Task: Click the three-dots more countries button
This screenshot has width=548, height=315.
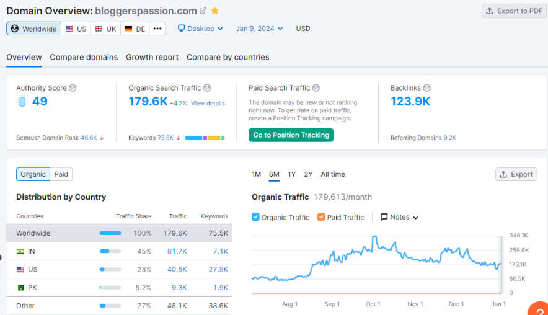Action: tap(157, 29)
